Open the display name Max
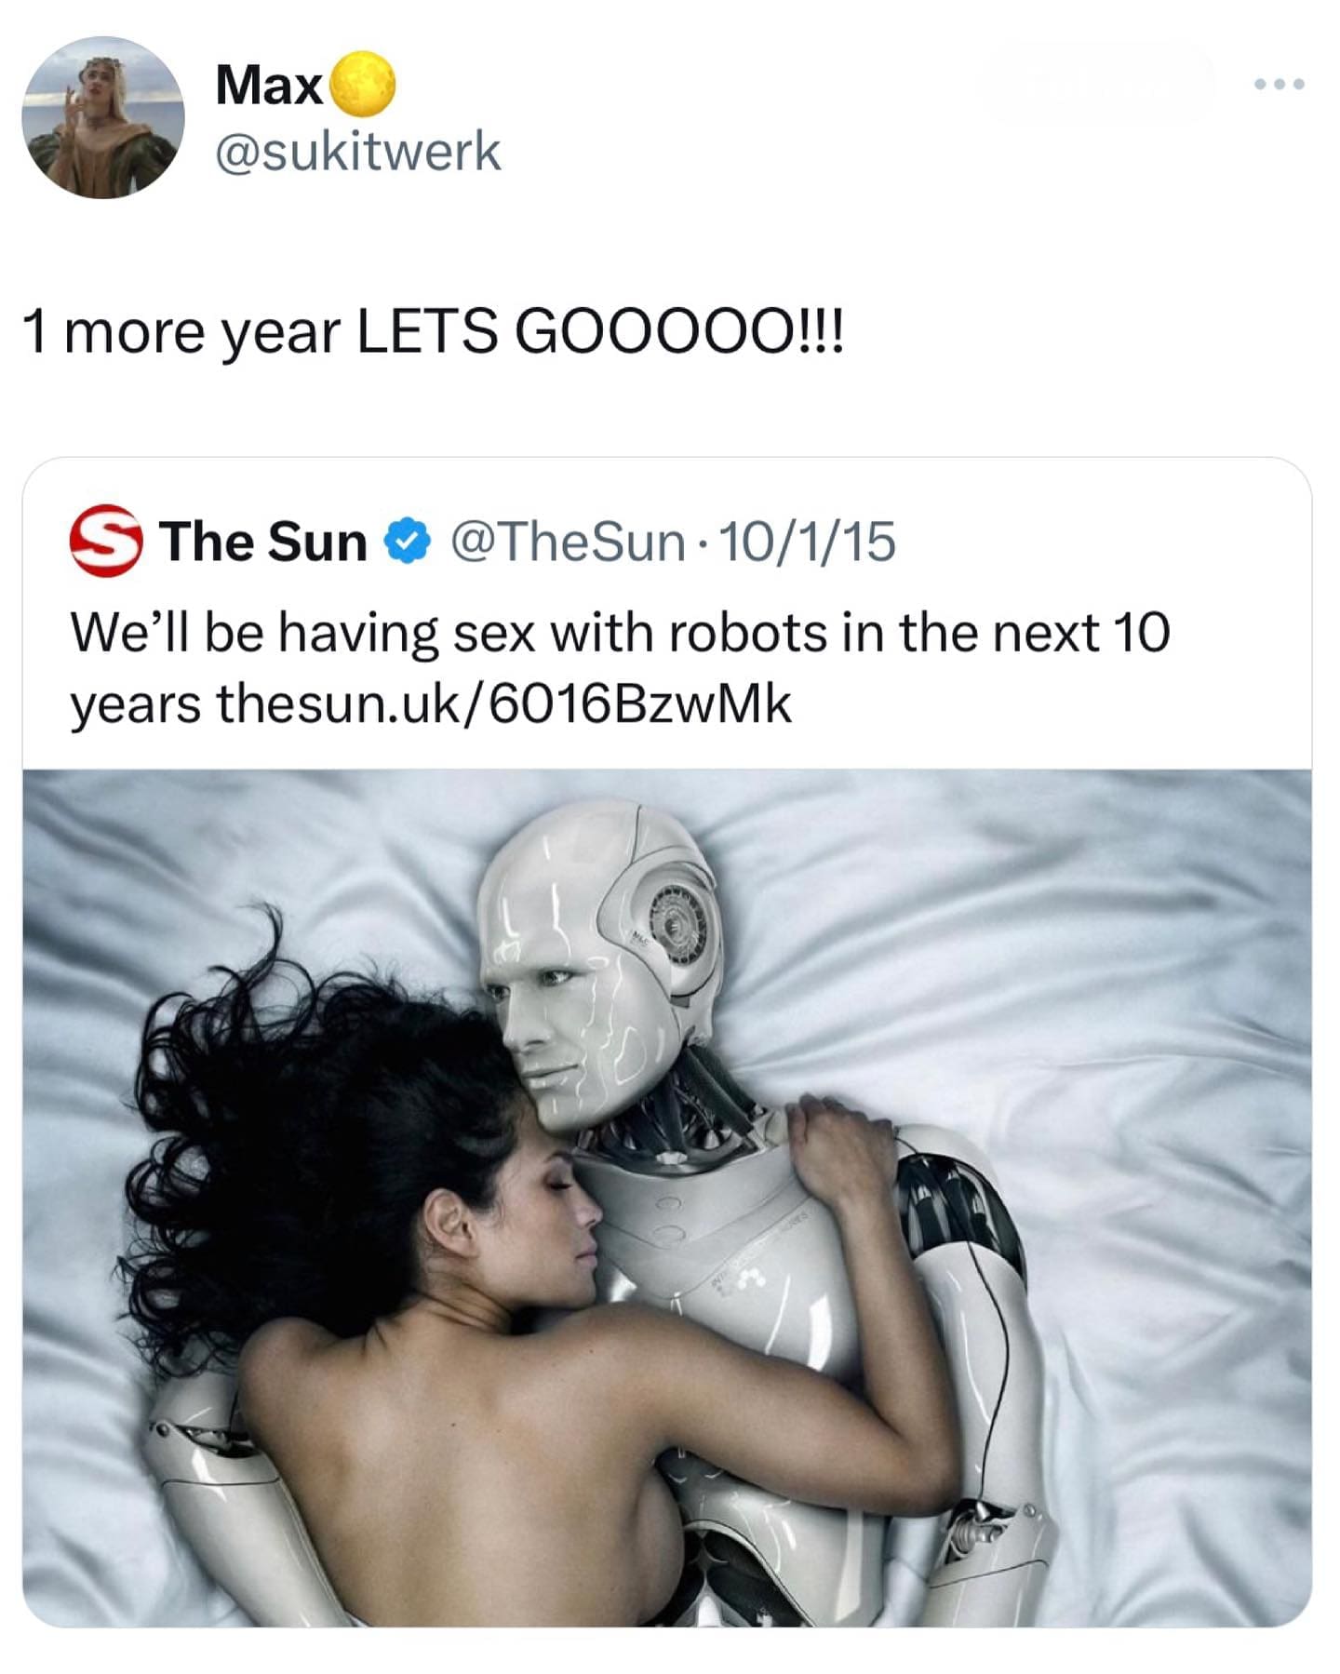The image size is (1340, 1674). pos(269,85)
